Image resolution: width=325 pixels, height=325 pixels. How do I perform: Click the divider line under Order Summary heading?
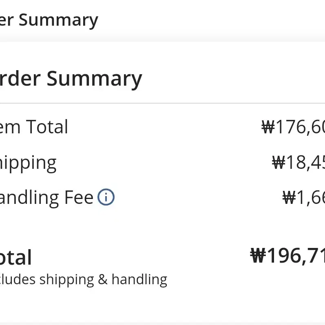pos(162,103)
